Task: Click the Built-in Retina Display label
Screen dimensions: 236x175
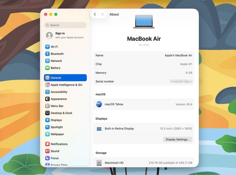Action: 119,129
